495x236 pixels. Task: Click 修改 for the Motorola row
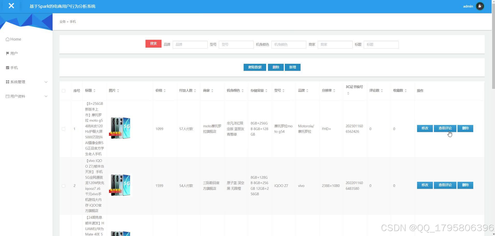(425, 128)
